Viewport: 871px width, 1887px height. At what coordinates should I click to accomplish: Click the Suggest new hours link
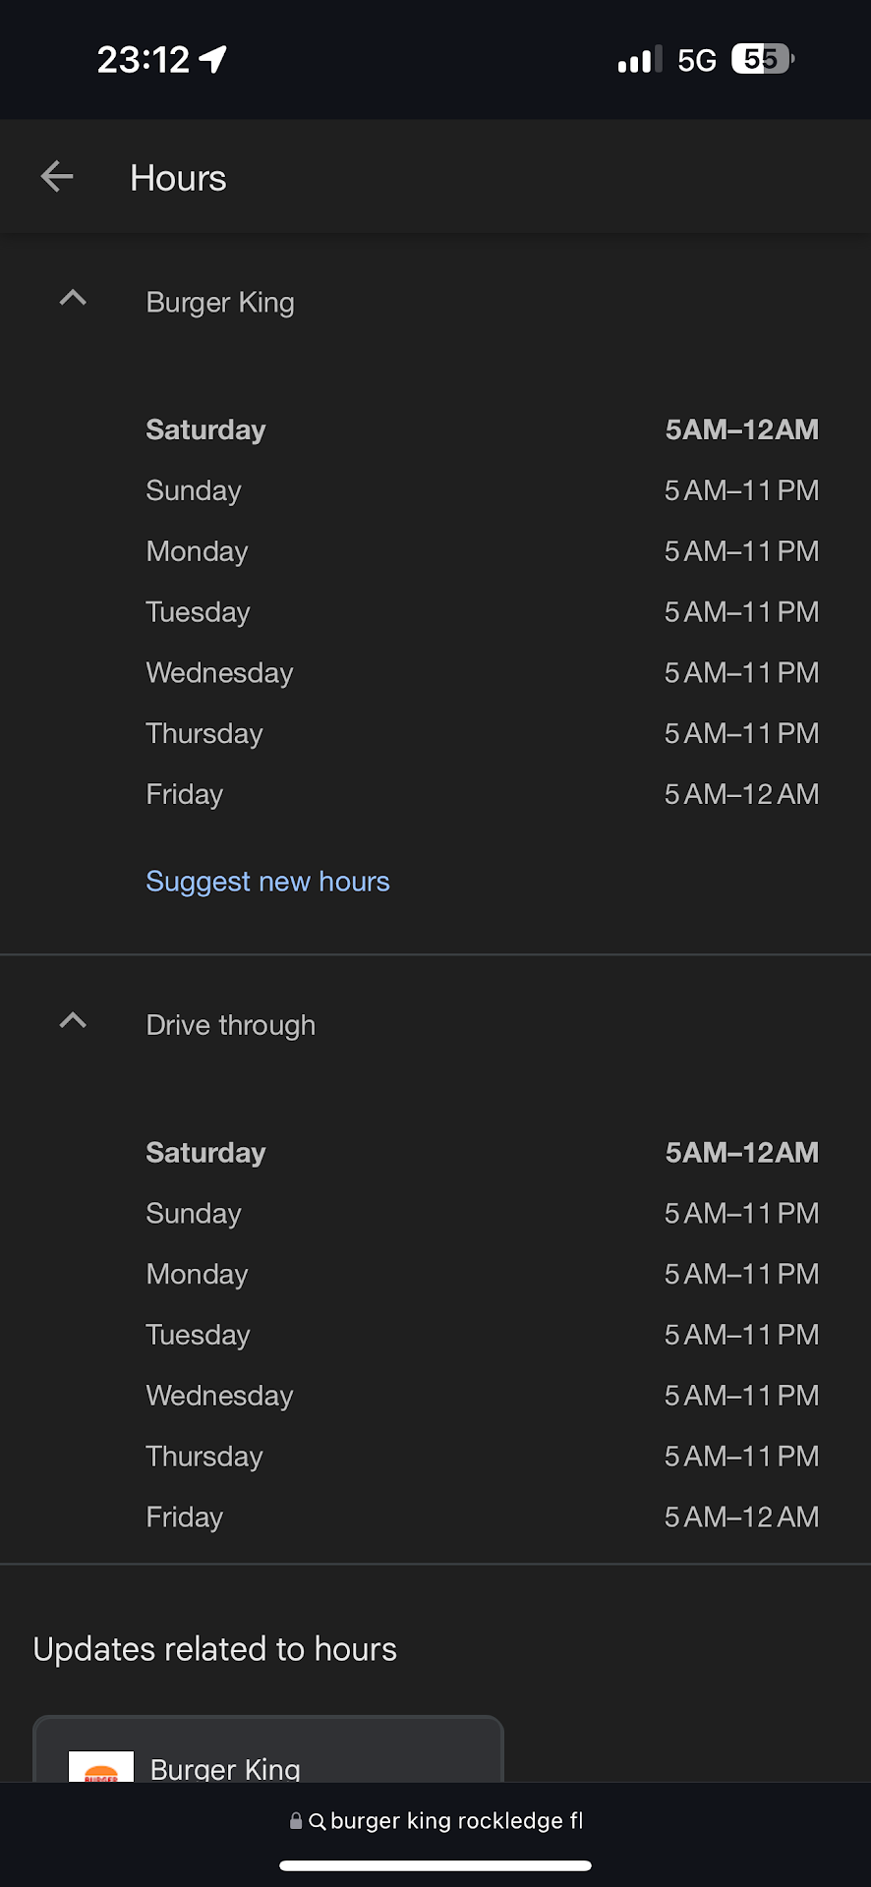[x=267, y=882]
